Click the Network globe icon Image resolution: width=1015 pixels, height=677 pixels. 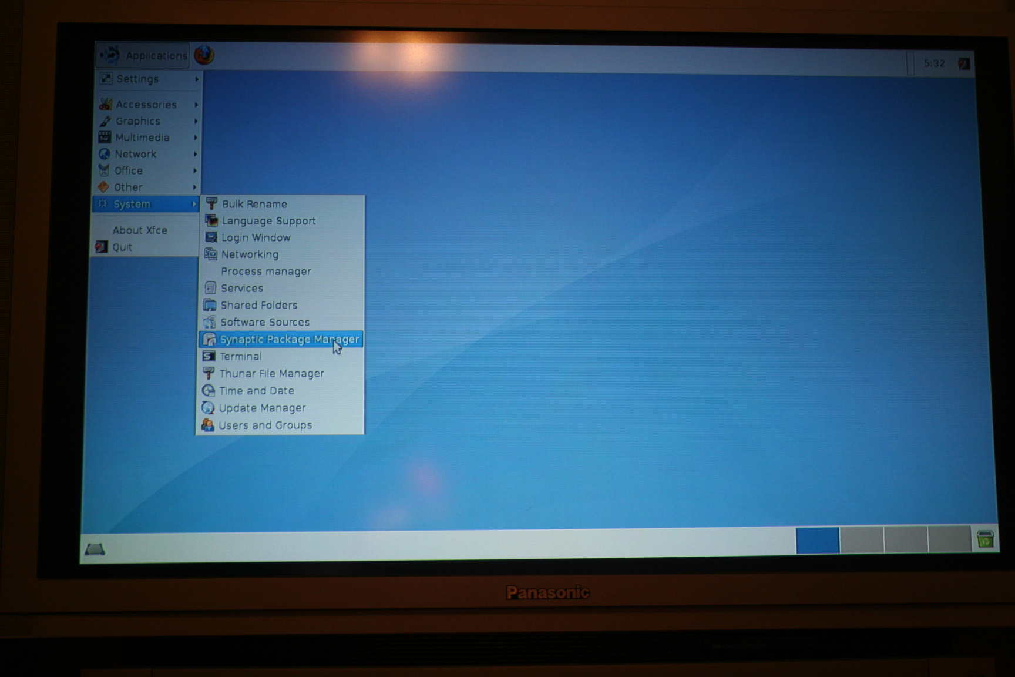[104, 153]
